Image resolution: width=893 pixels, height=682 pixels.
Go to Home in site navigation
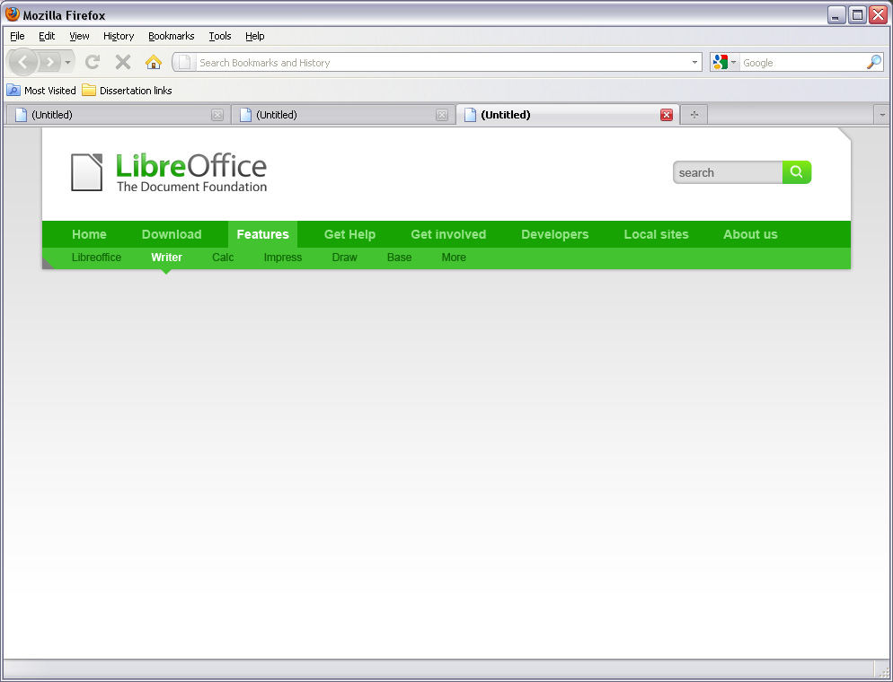tap(89, 234)
